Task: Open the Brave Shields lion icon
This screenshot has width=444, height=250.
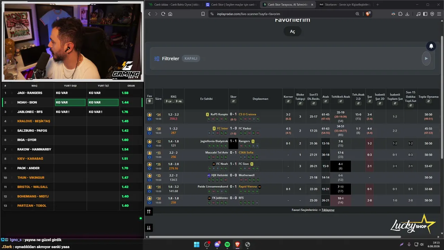Action: coord(368,14)
